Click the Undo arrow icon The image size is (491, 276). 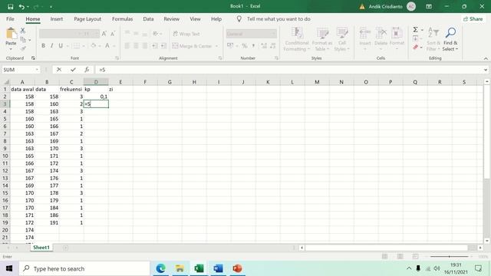pyautogui.click(x=21, y=7)
